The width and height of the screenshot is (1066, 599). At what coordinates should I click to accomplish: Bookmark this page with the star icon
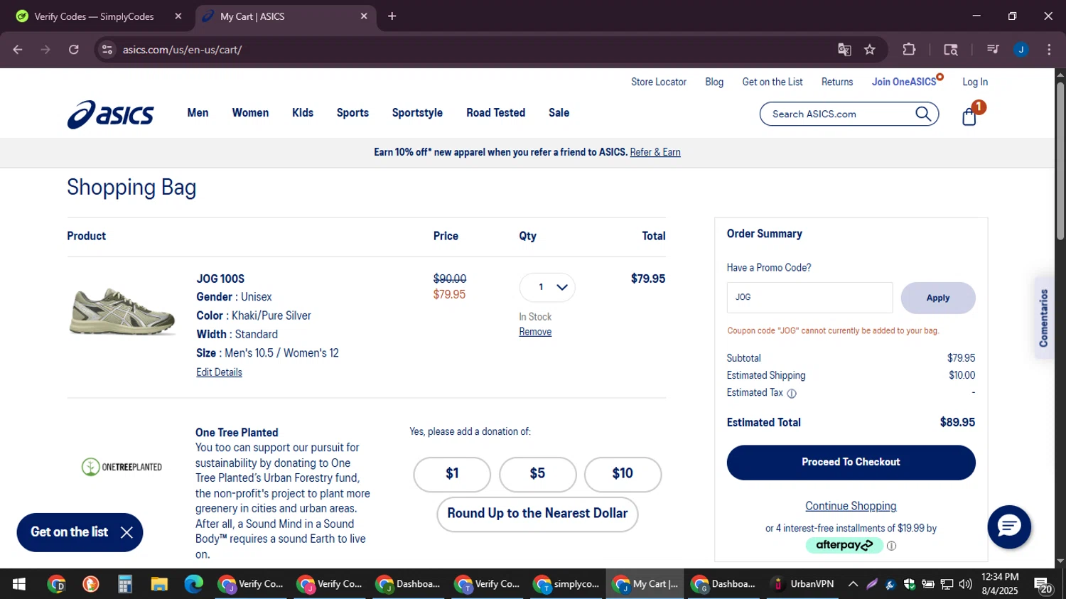[x=870, y=50]
